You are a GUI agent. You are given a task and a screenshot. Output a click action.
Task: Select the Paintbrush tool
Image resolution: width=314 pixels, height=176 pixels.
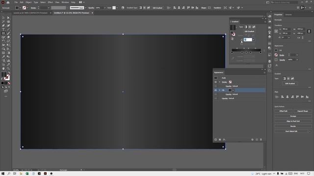(x=8, y=33)
